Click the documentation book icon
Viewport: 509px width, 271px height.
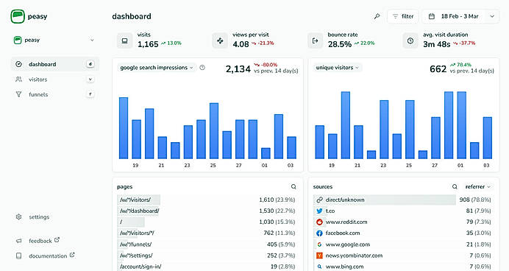click(x=19, y=256)
